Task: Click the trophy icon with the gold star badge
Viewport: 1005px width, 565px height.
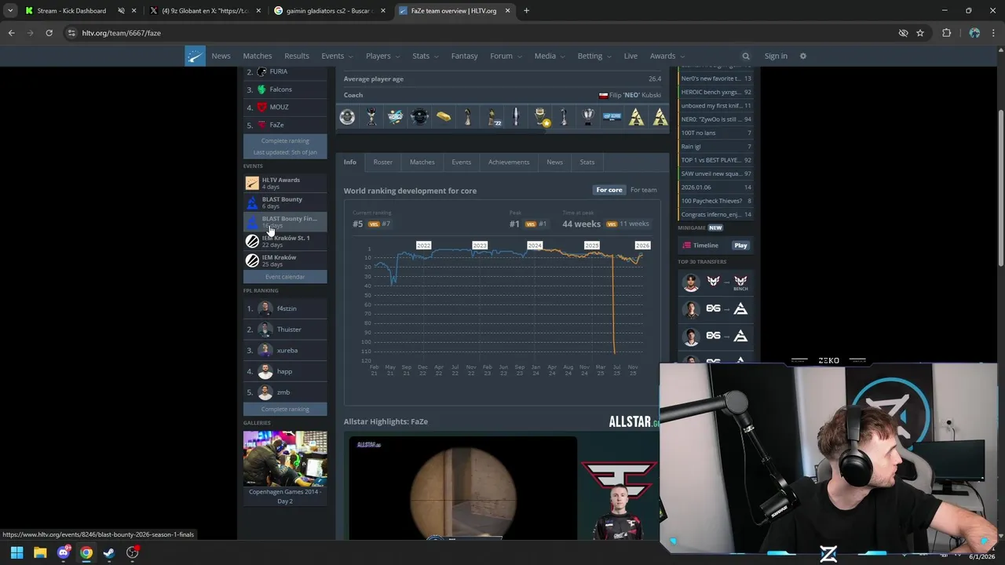Action: (x=540, y=117)
